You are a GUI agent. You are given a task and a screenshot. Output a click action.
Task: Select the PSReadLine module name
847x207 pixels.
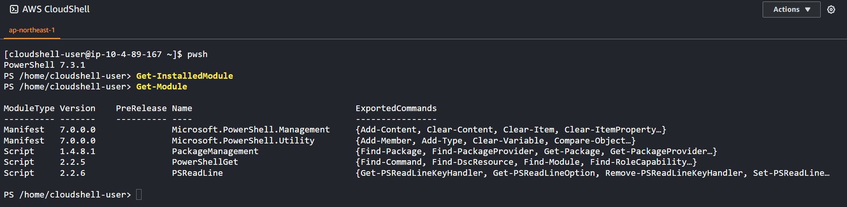(197, 173)
